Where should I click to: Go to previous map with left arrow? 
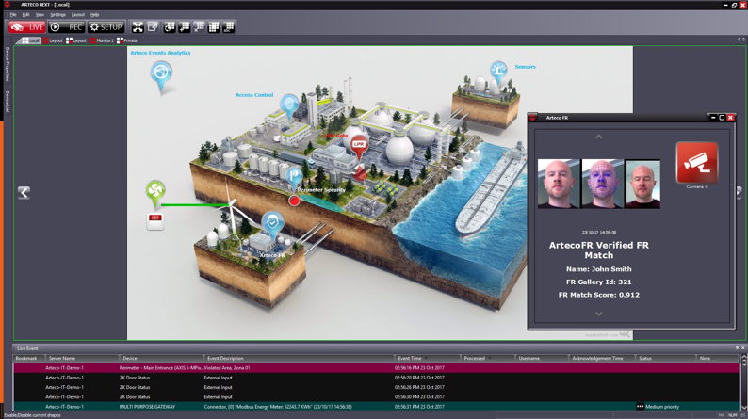pos(24,193)
